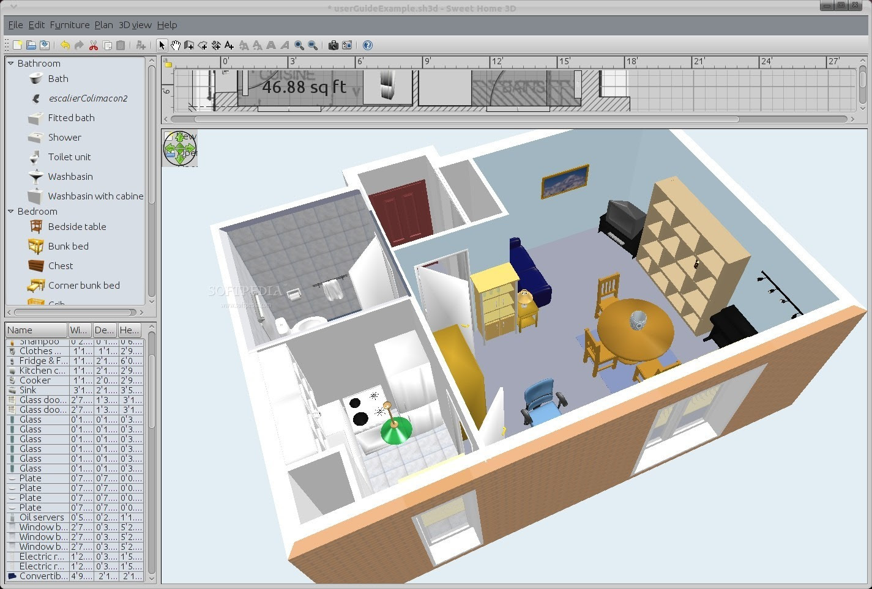Open a saved home with the folder icon
The image size is (872, 589).
coord(31,45)
